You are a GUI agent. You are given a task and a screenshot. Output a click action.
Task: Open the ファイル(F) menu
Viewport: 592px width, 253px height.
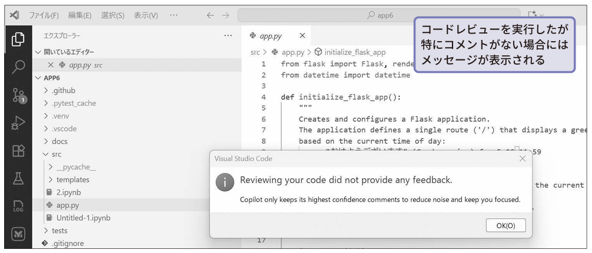pyautogui.click(x=44, y=15)
